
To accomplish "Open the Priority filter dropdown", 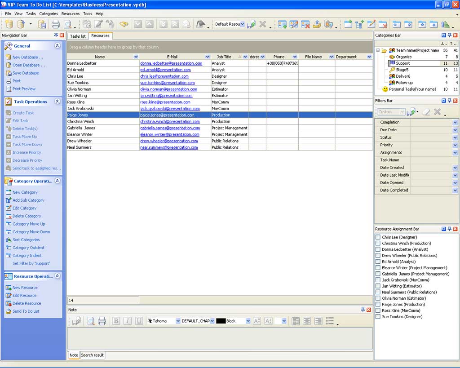I will 455,145.
